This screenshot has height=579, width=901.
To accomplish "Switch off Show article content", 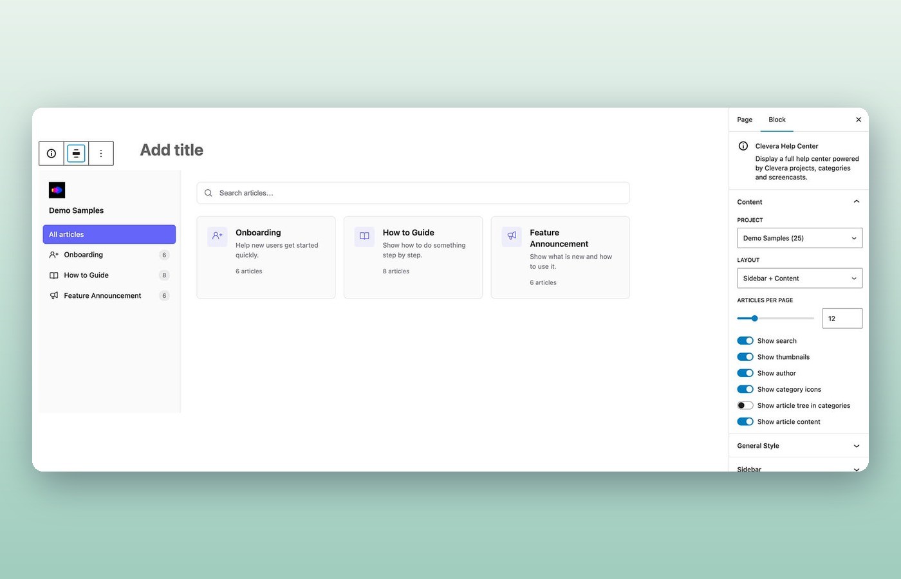I will click(745, 422).
